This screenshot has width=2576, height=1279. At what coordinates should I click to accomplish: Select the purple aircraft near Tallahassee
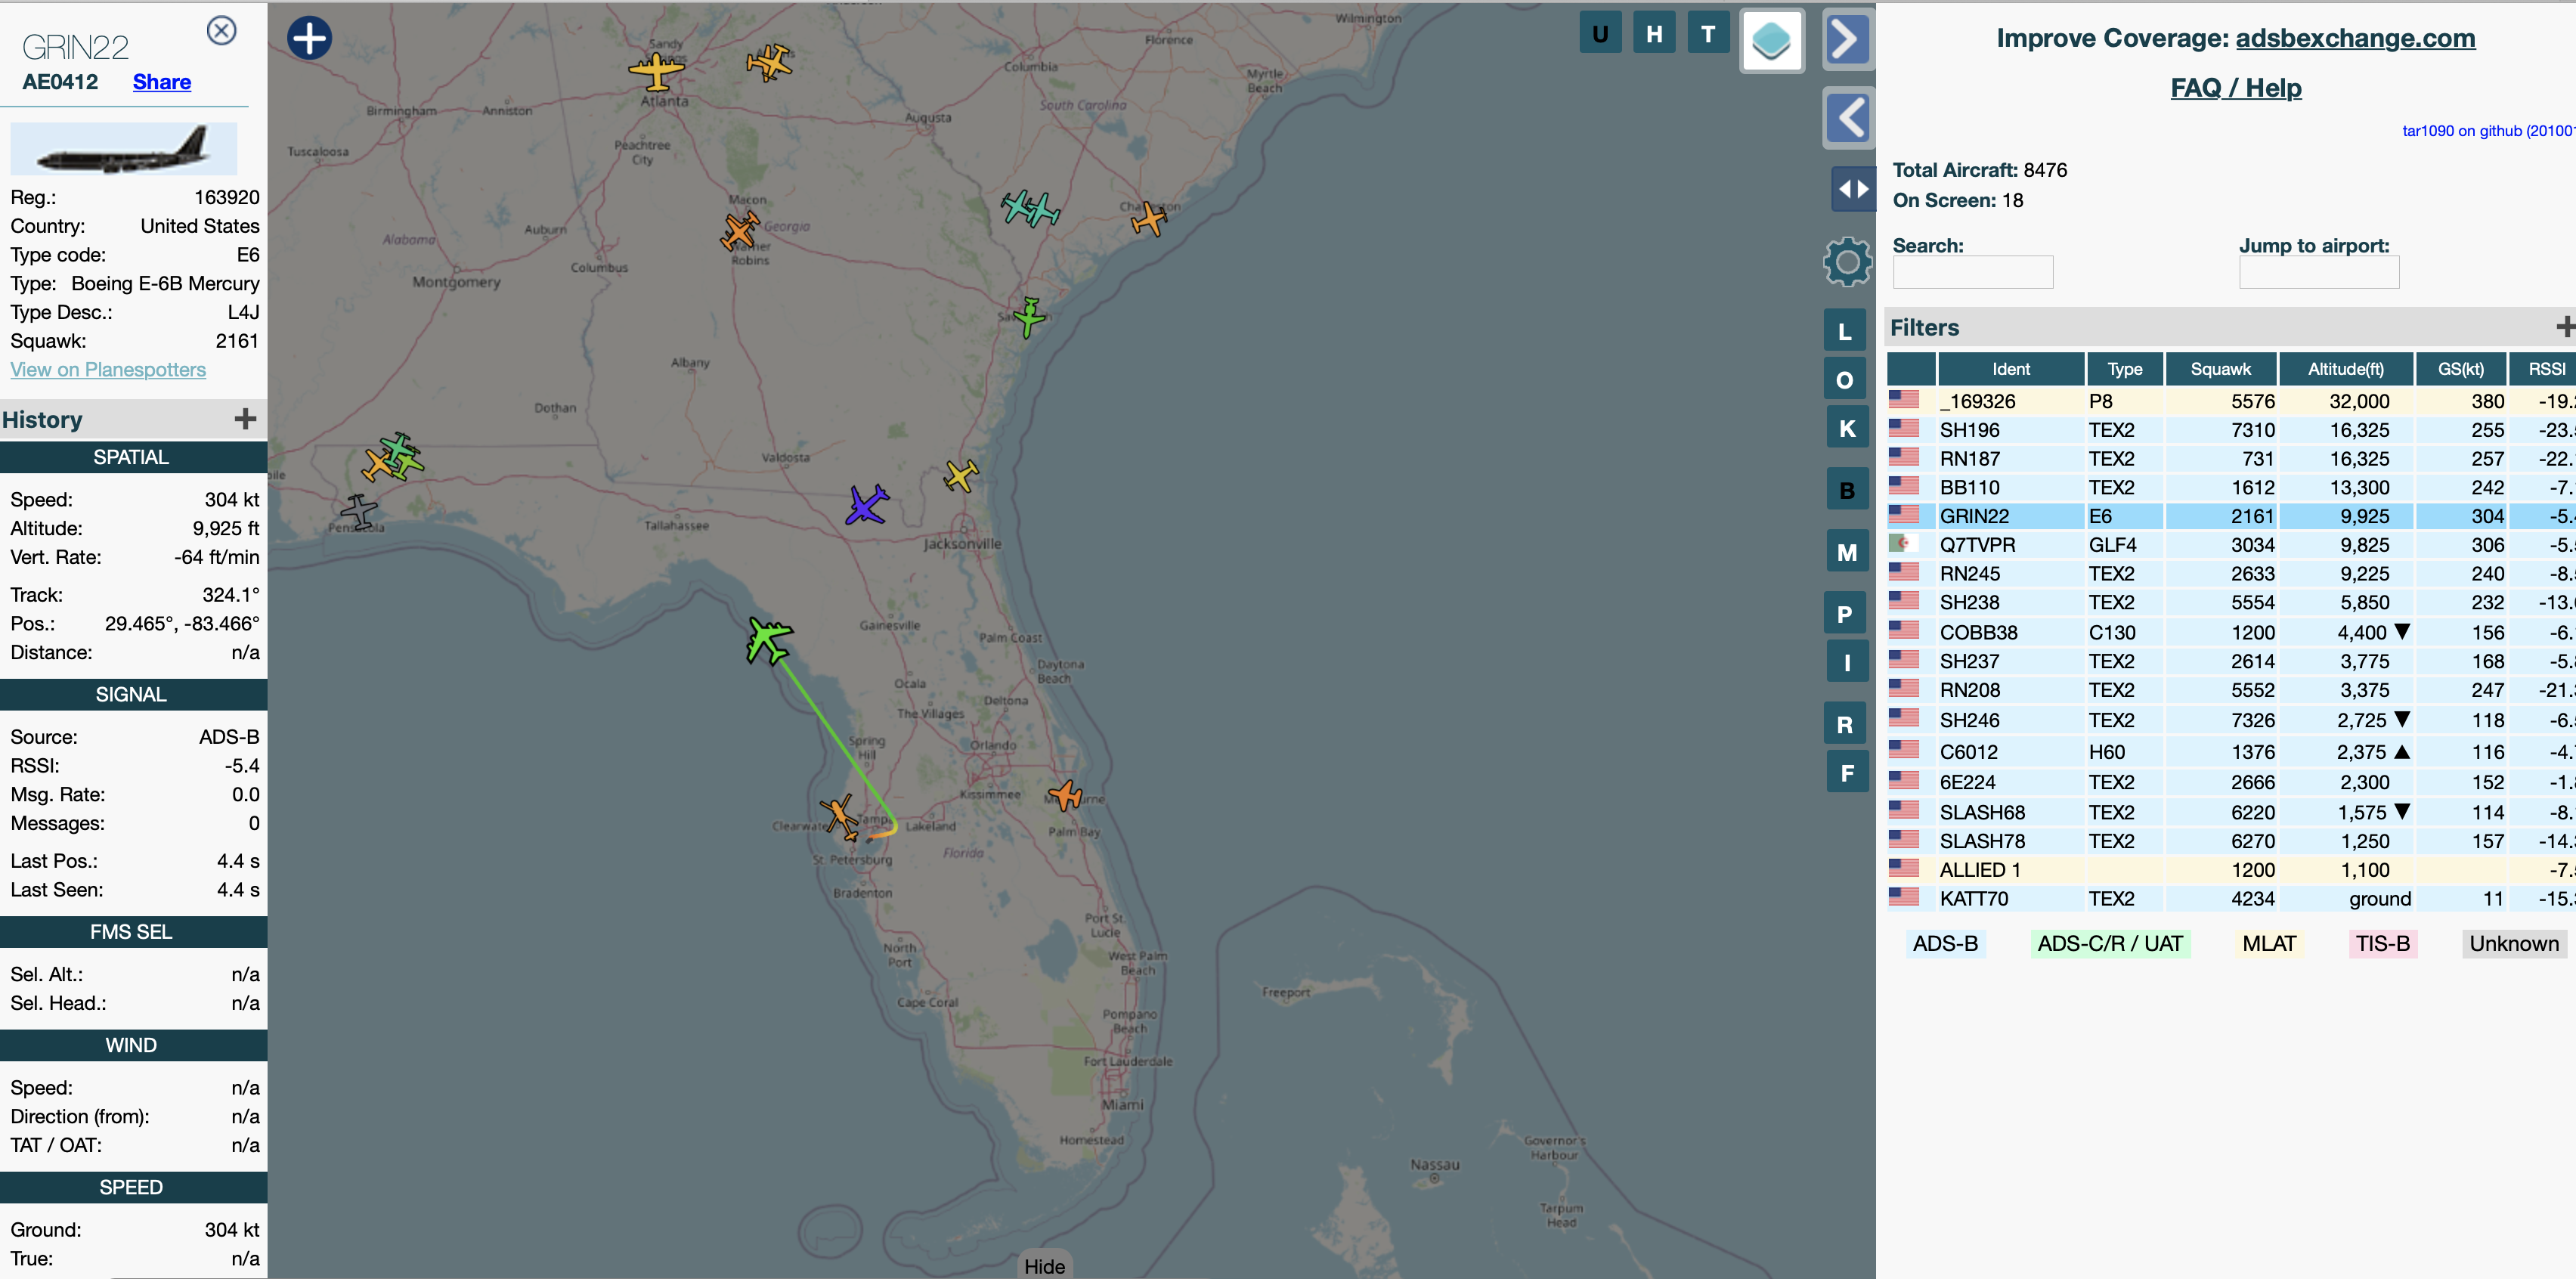866,505
